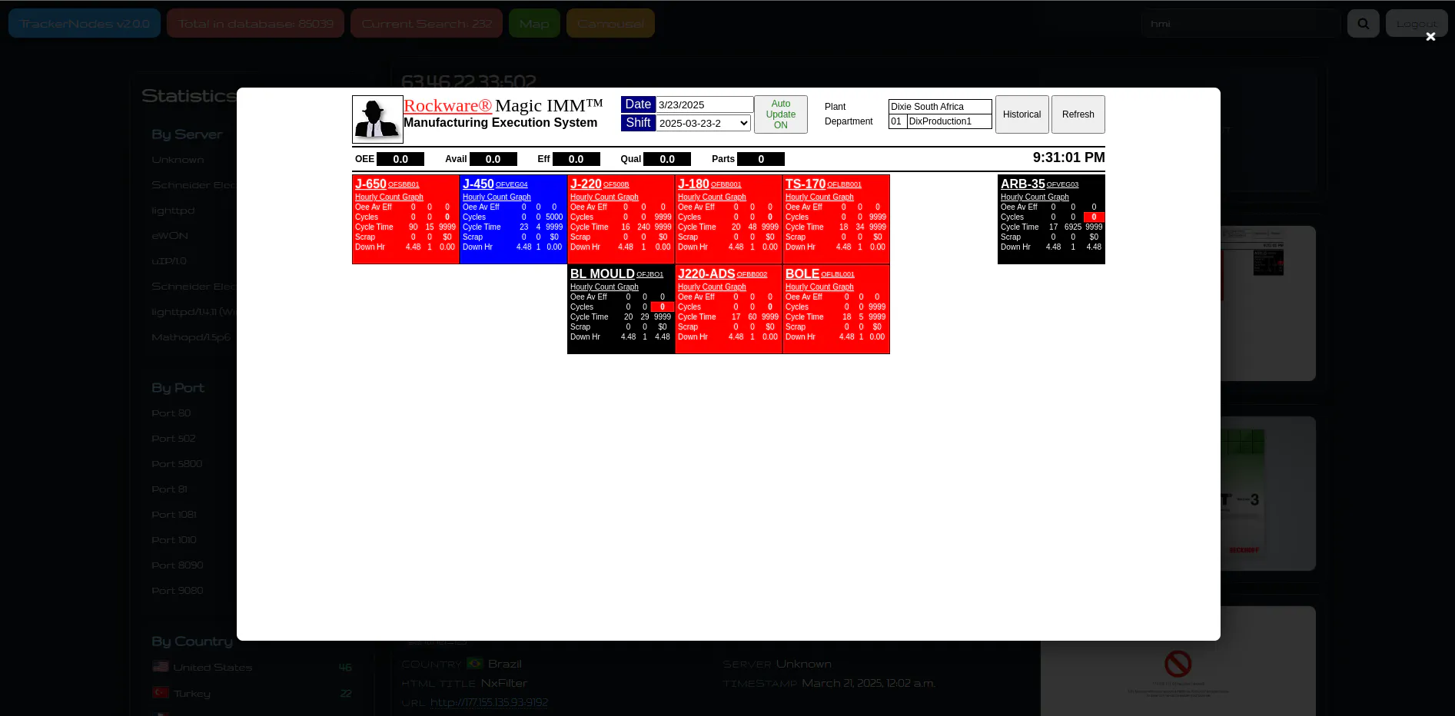The image size is (1455, 716).
Task: Open the Shift dropdown
Action: coord(703,123)
